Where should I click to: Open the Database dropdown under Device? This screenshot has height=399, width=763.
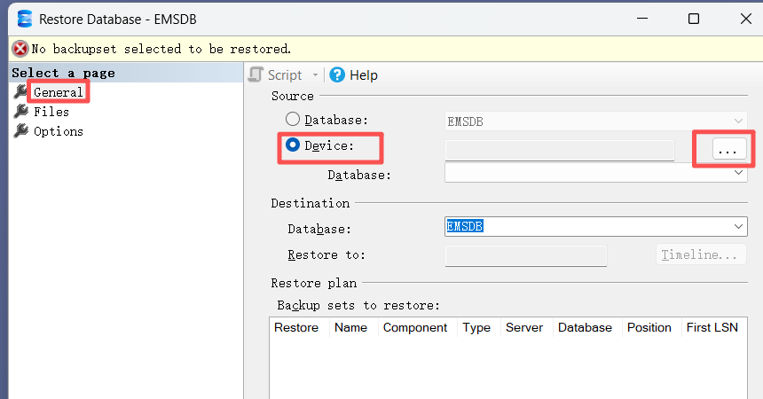click(739, 175)
